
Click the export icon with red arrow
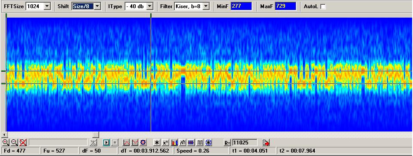pyautogui.click(x=266, y=143)
